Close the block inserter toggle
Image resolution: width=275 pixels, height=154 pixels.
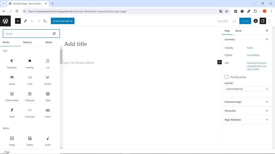[18, 21]
